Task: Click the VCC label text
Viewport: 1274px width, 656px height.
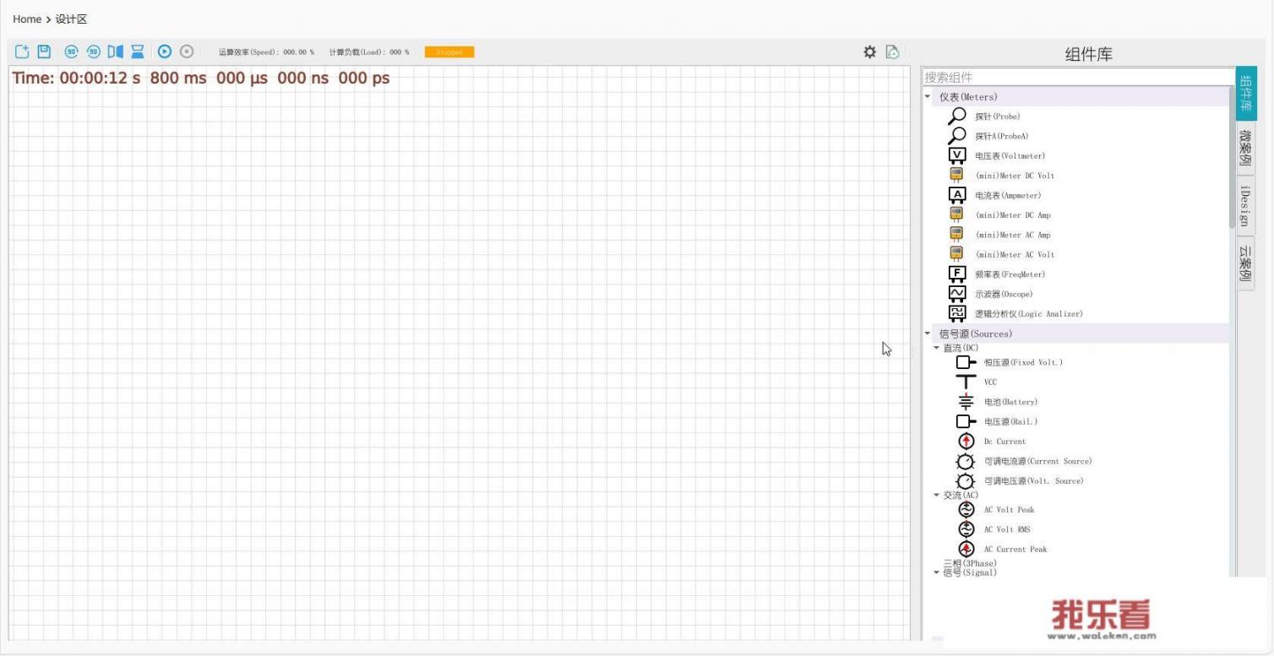Action: point(990,382)
